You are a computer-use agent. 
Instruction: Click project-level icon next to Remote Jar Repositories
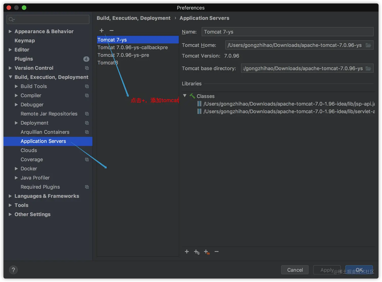(87, 114)
